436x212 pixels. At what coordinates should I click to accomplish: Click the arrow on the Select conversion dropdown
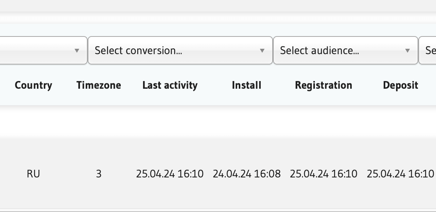262,51
